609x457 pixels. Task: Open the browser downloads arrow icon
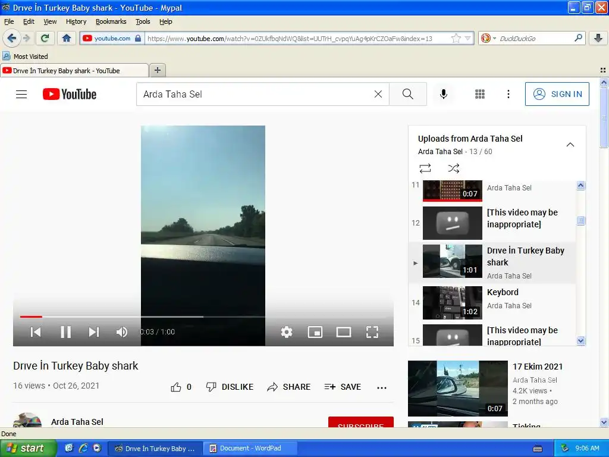[598, 38]
